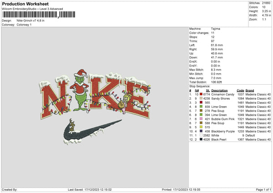Viewport: 273px width, 193px height.
Task: Click the 'Last Saved: 17/12/2023 12.19.02' footer
Action: coord(90,189)
